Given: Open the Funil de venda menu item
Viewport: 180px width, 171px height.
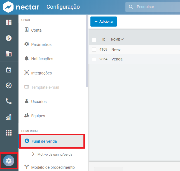Looking at the screenshot, I should coord(44,141).
